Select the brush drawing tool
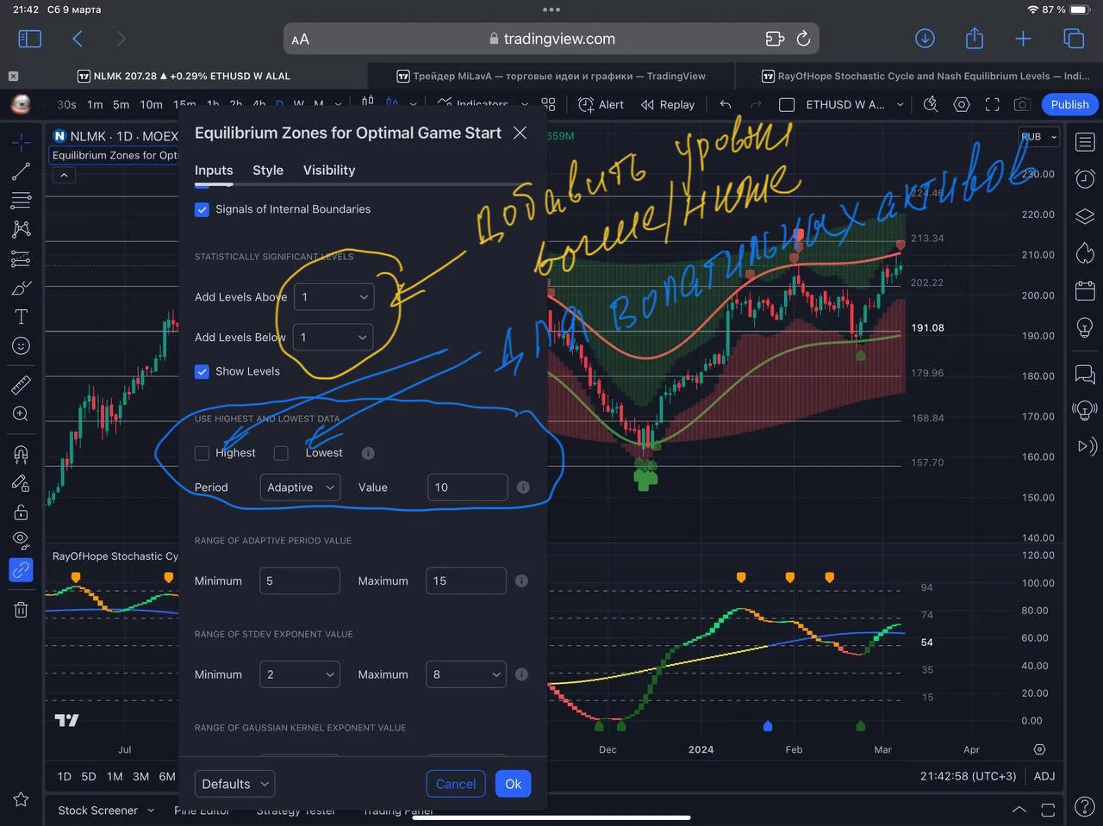Screen dimensions: 1103x826 tap(22, 288)
